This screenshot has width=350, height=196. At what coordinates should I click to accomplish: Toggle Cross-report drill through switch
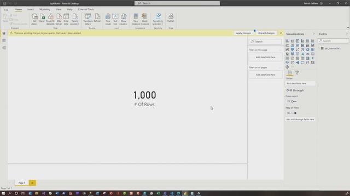(x=294, y=101)
